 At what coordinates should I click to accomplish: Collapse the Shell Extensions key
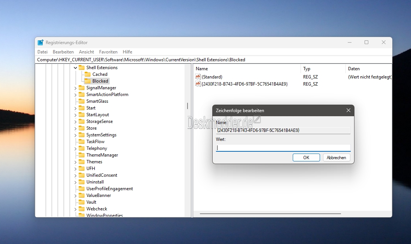(76, 68)
